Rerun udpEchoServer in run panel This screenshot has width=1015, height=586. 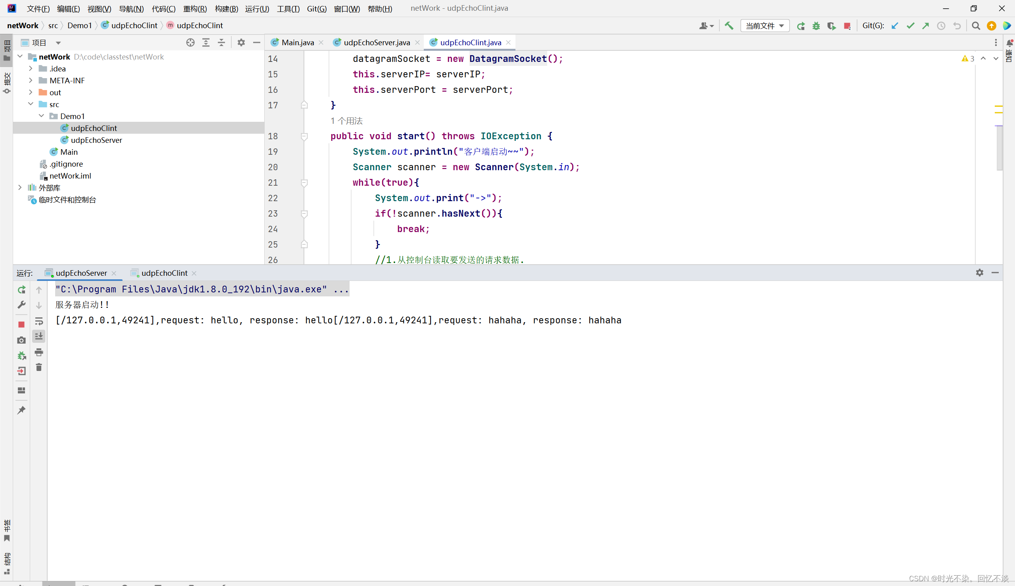[x=21, y=290]
